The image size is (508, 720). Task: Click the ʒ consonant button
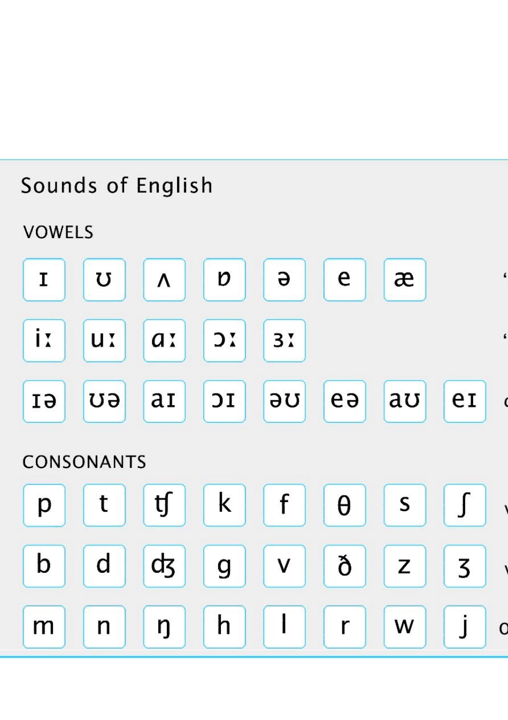465,566
